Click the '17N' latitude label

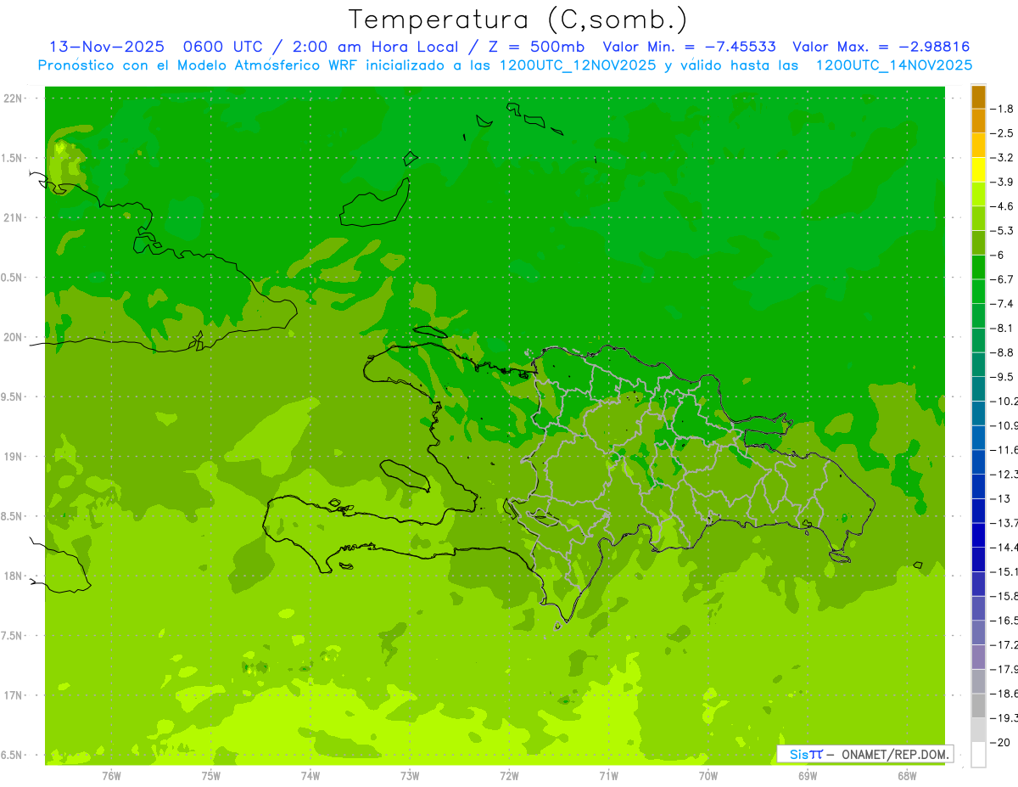pos(14,695)
